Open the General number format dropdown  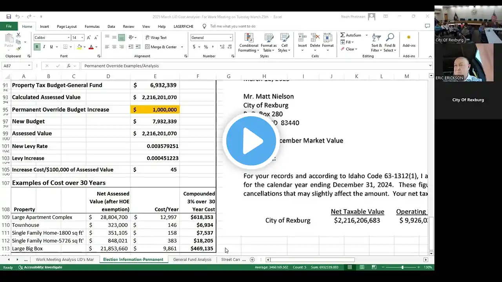[x=231, y=38]
